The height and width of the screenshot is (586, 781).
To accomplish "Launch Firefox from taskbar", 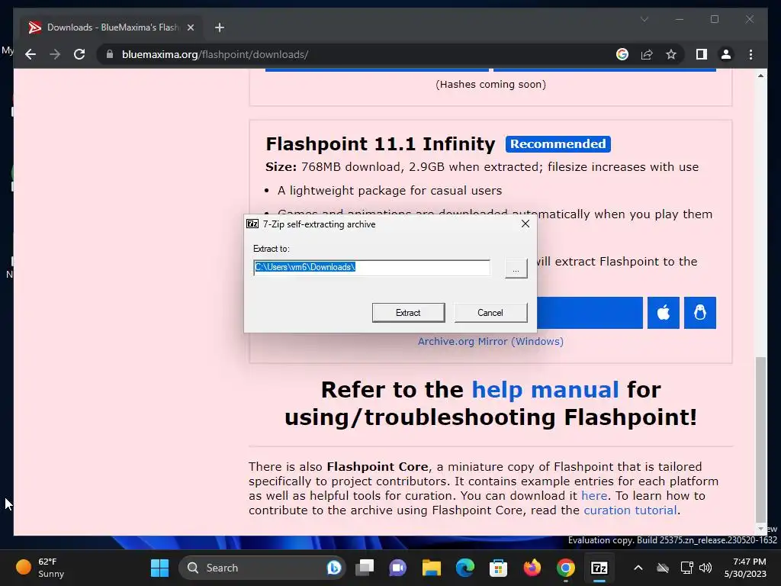I will [532, 568].
